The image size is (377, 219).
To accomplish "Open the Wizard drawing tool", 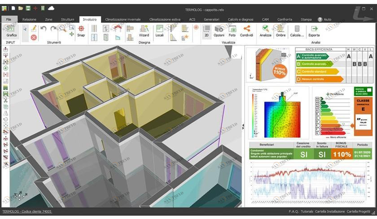I will [144, 30].
